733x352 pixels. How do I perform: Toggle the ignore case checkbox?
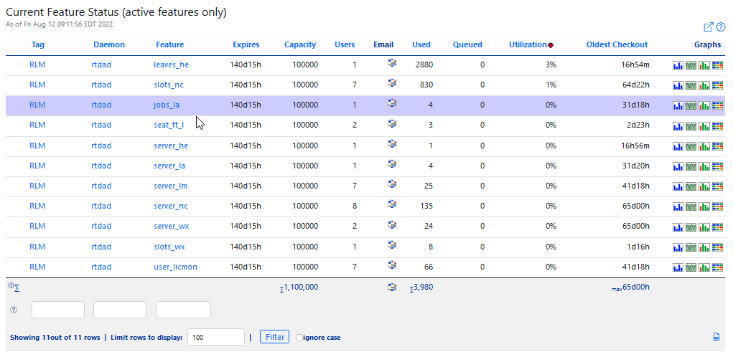299,337
